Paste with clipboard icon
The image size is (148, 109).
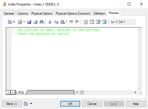coord(63,22)
